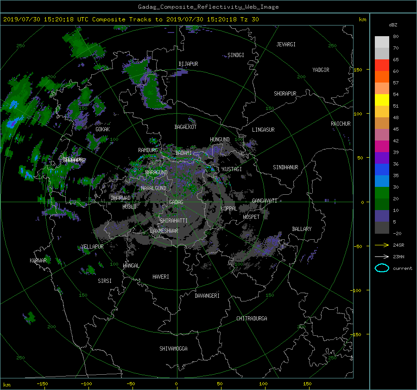Click the SHORAPUR city label
Image resolution: width=417 pixels, height=390 pixels.
[285, 94]
